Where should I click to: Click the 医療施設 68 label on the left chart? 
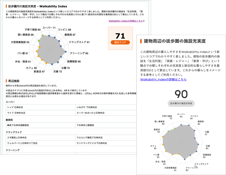pyautogui.click(x=74, y=61)
